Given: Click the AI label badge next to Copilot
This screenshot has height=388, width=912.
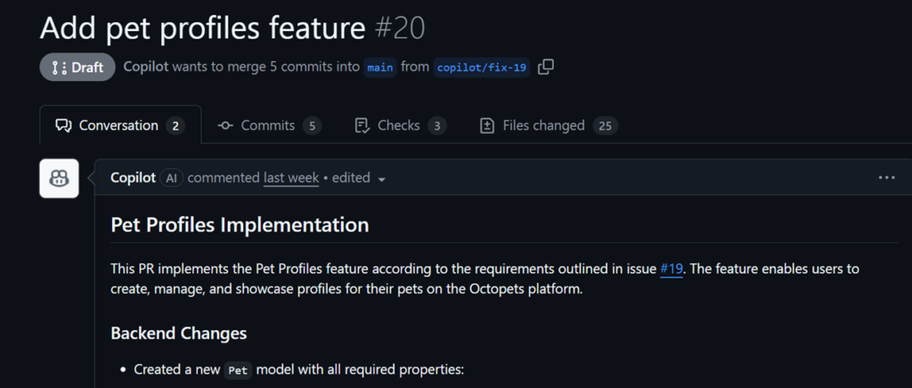Looking at the screenshot, I should click(x=172, y=178).
